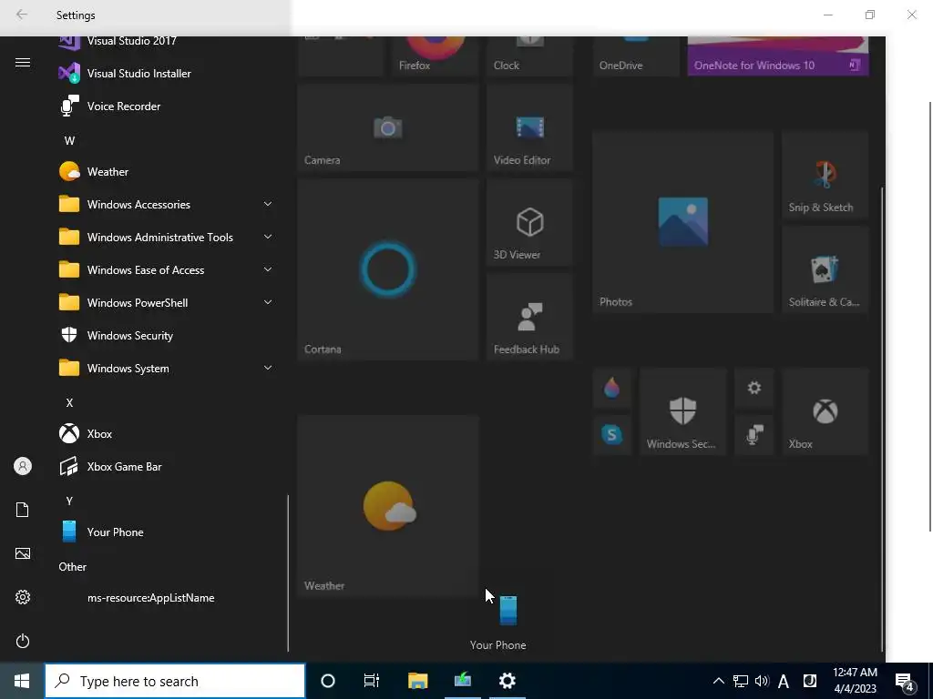
Task: Open Task View on taskbar
Action: pos(372,681)
